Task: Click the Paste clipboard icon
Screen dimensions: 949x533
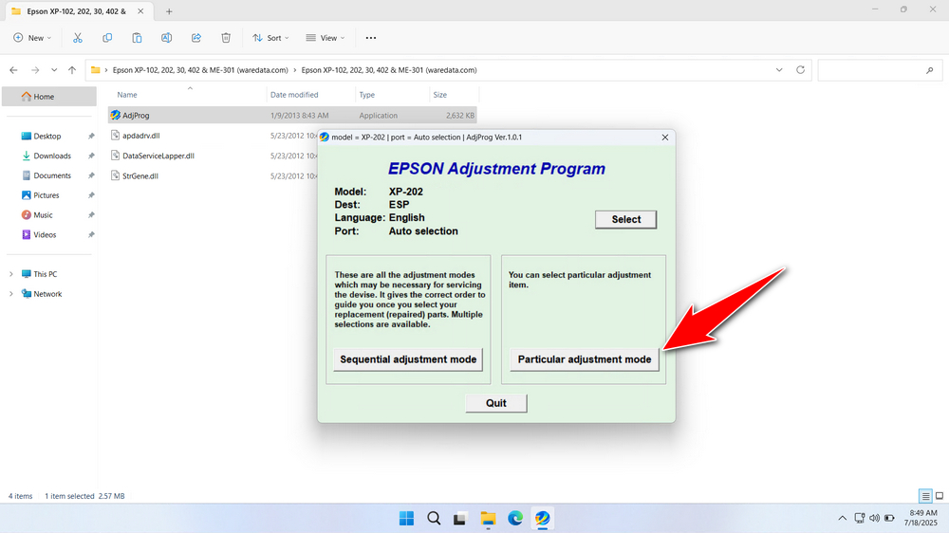Action: point(137,38)
